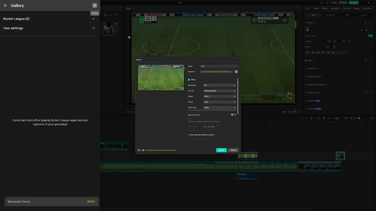This screenshot has height=211, width=376.
Task: Click the yellow warning icon about space
Action: tap(143, 150)
